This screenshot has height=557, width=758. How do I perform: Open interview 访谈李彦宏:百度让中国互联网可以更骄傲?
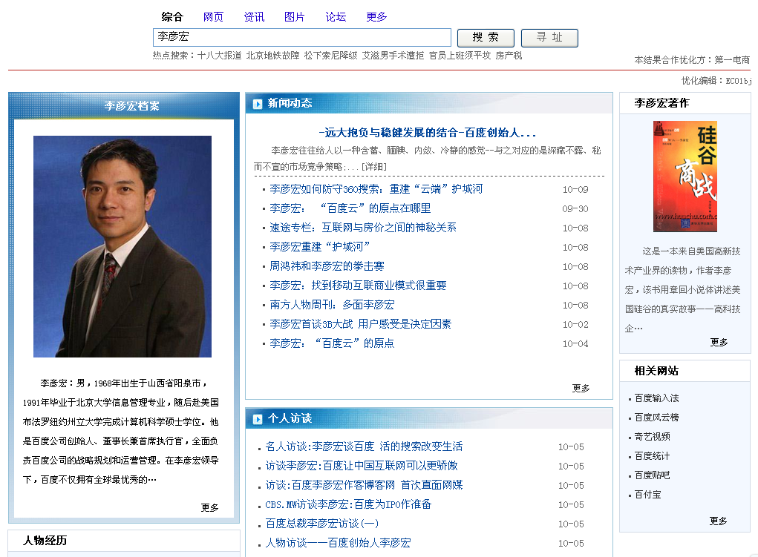(x=362, y=466)
